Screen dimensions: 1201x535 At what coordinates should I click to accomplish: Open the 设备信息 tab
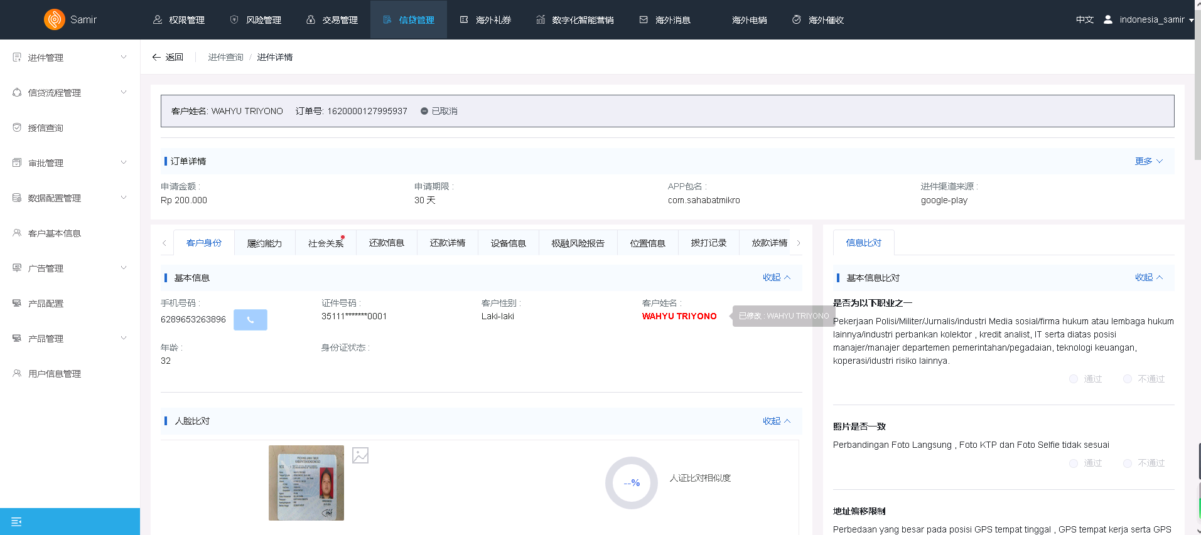click(x=509, y=243)
